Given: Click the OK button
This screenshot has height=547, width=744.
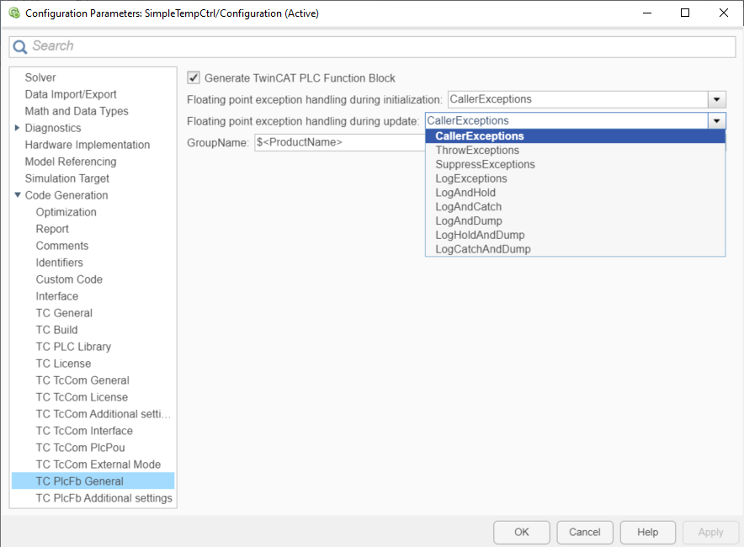Looking at the screenshot, I should coord(522,533).
